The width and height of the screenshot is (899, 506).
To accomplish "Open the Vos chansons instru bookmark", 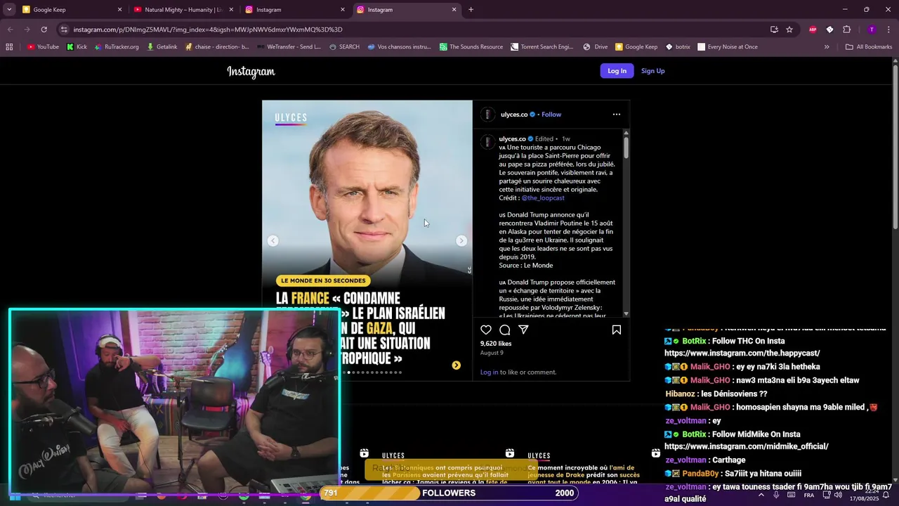I will click(399, 47).
